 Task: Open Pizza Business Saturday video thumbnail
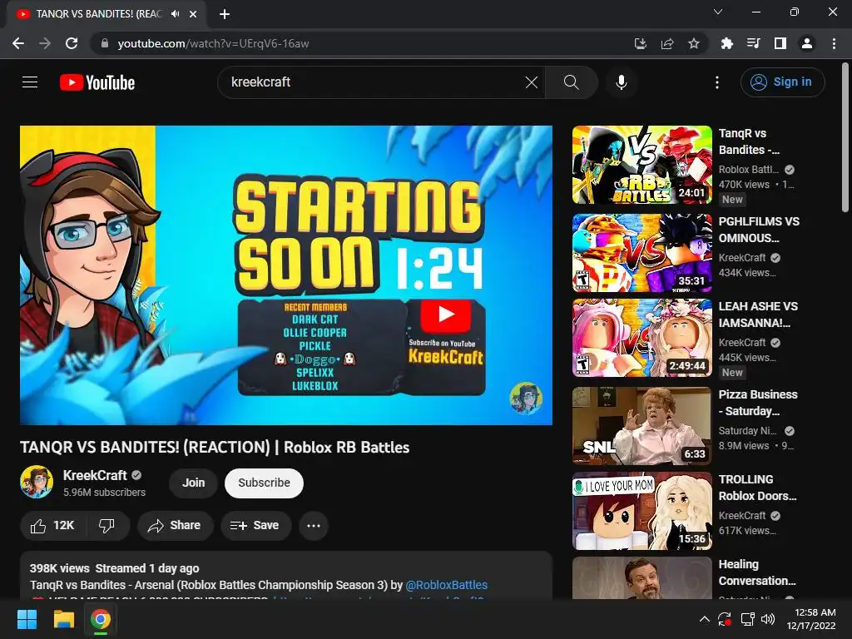click(x=641, y=426)
